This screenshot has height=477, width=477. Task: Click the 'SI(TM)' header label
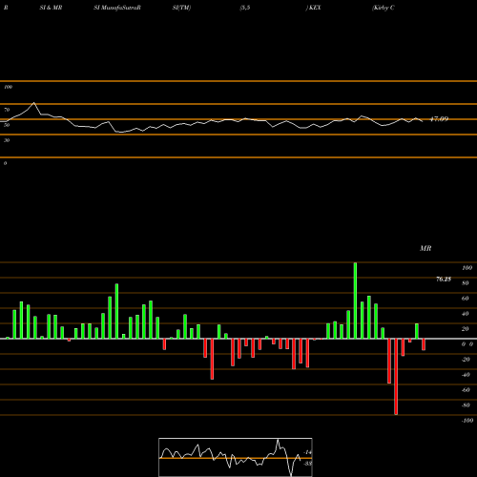pos(181,8)
